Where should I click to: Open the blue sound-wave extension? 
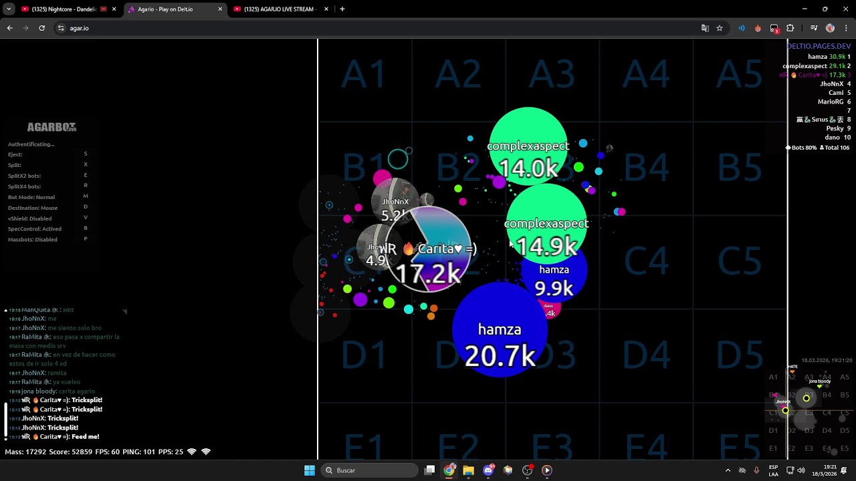[x=742, y=28]
